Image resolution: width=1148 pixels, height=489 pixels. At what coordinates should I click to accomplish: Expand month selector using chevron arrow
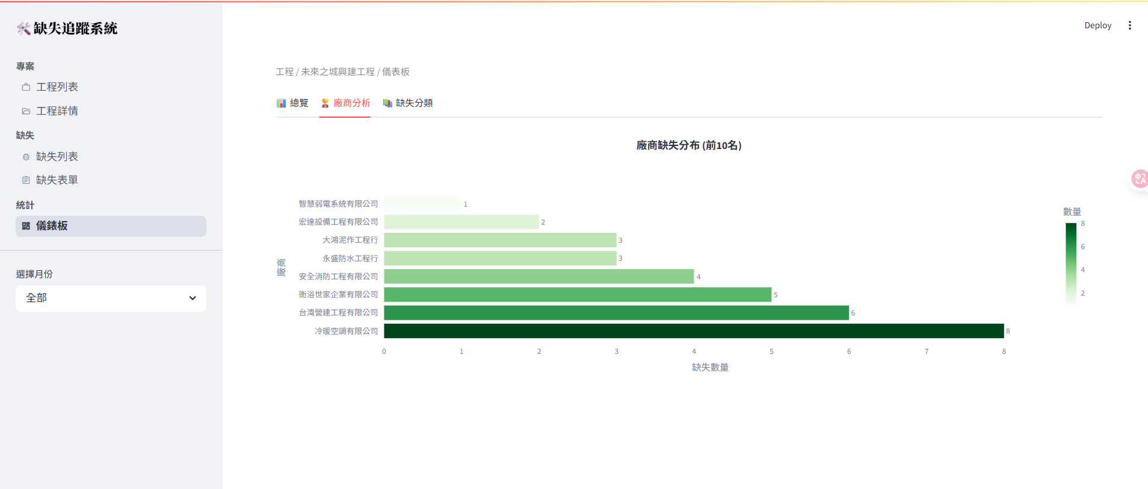point(193,298)
